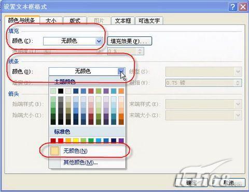Click the transparency percent stepper
This screenshot has width=249, height=192.
click(x=140, y=52)
